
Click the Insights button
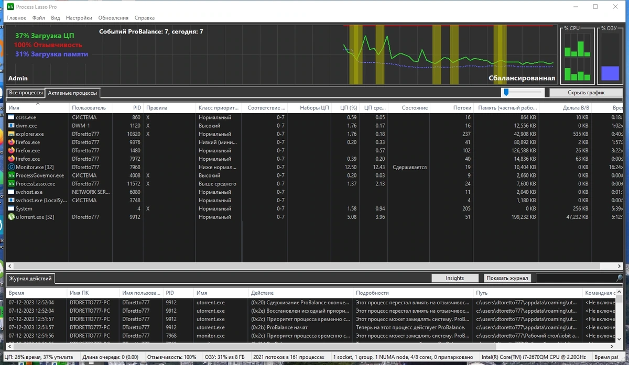click(455, 278)
